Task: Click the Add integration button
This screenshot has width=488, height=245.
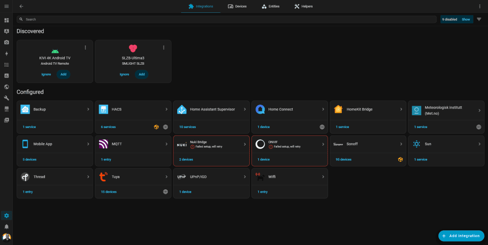Action: pyautogui.click(x=461, y=236)
